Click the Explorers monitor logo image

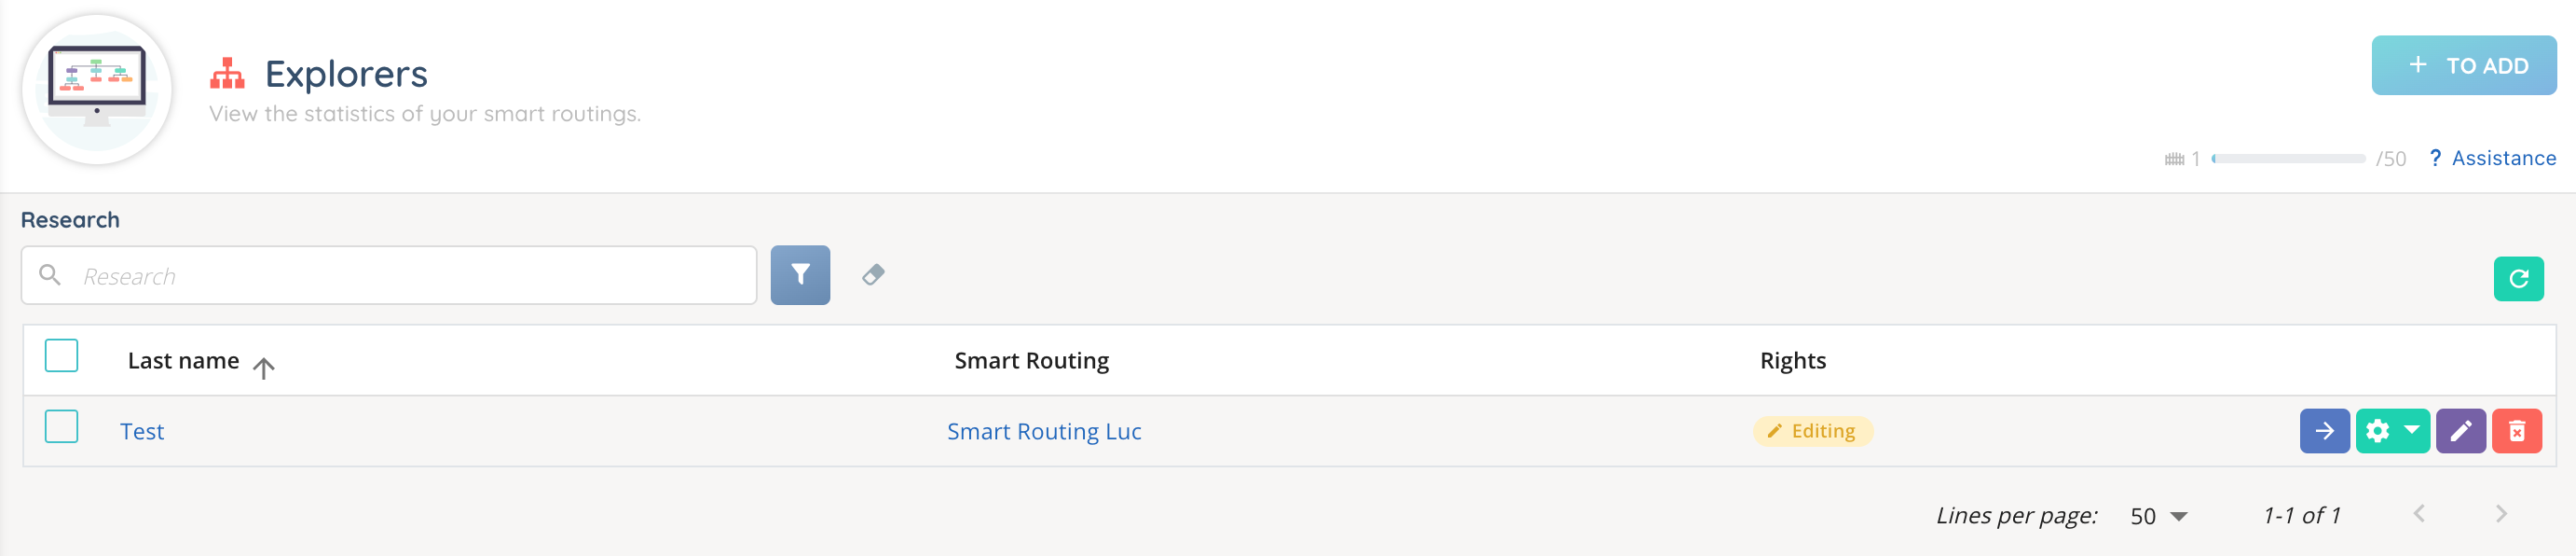point(97,89)
